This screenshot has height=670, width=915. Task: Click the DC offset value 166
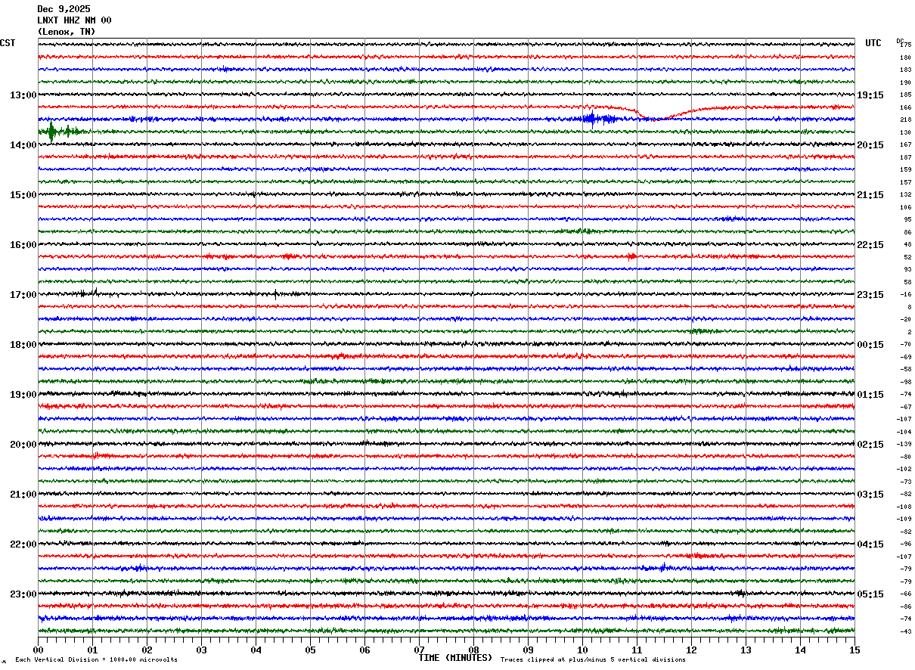point(906,107)
